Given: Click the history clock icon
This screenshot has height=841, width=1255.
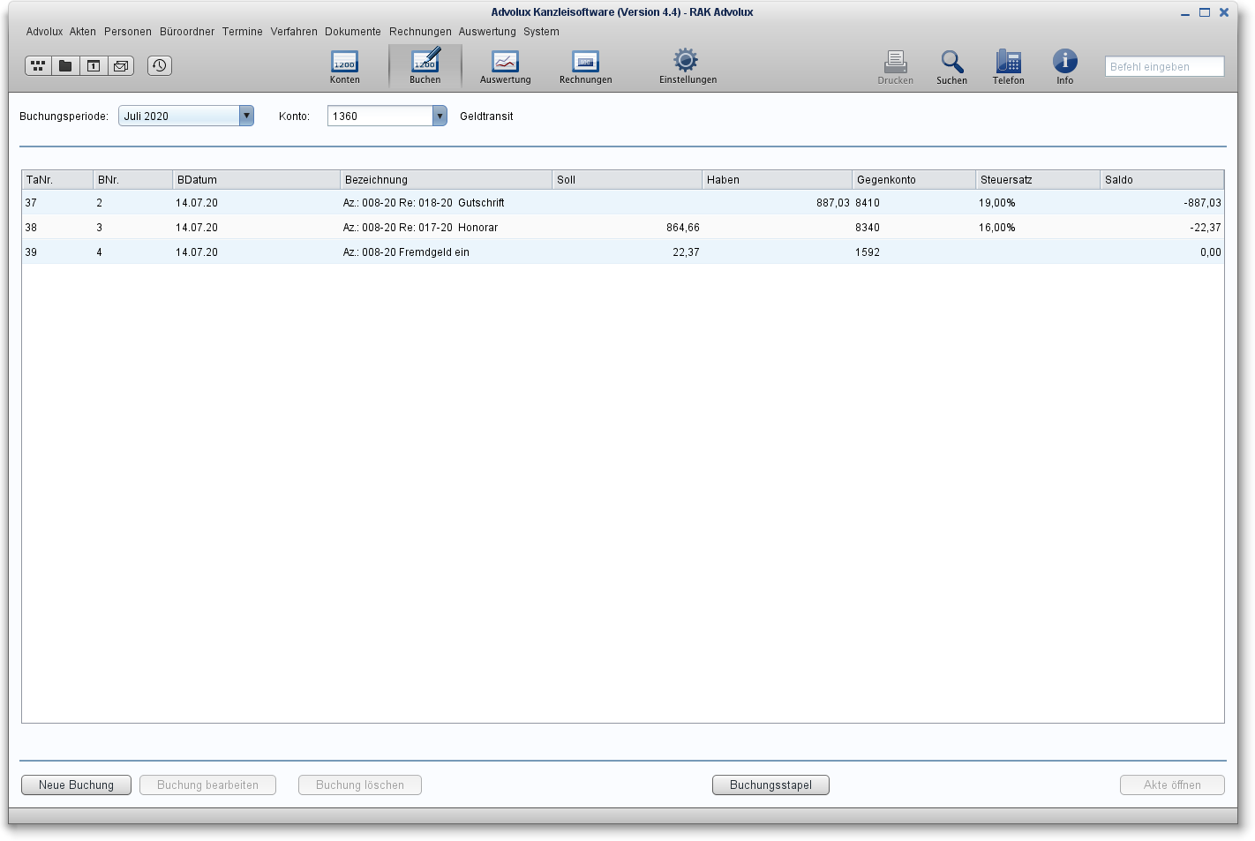Looking at the screenshot, I should [160, 65].
